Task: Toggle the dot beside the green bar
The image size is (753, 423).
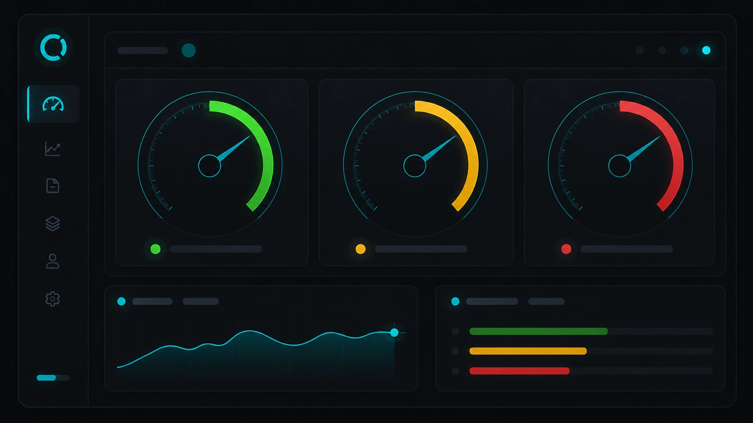Action: click(x=455, y=331)
